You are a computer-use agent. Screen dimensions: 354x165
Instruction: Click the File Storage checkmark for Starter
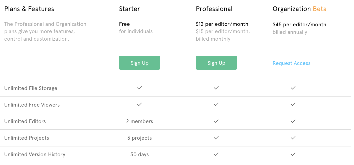(139, 88)
